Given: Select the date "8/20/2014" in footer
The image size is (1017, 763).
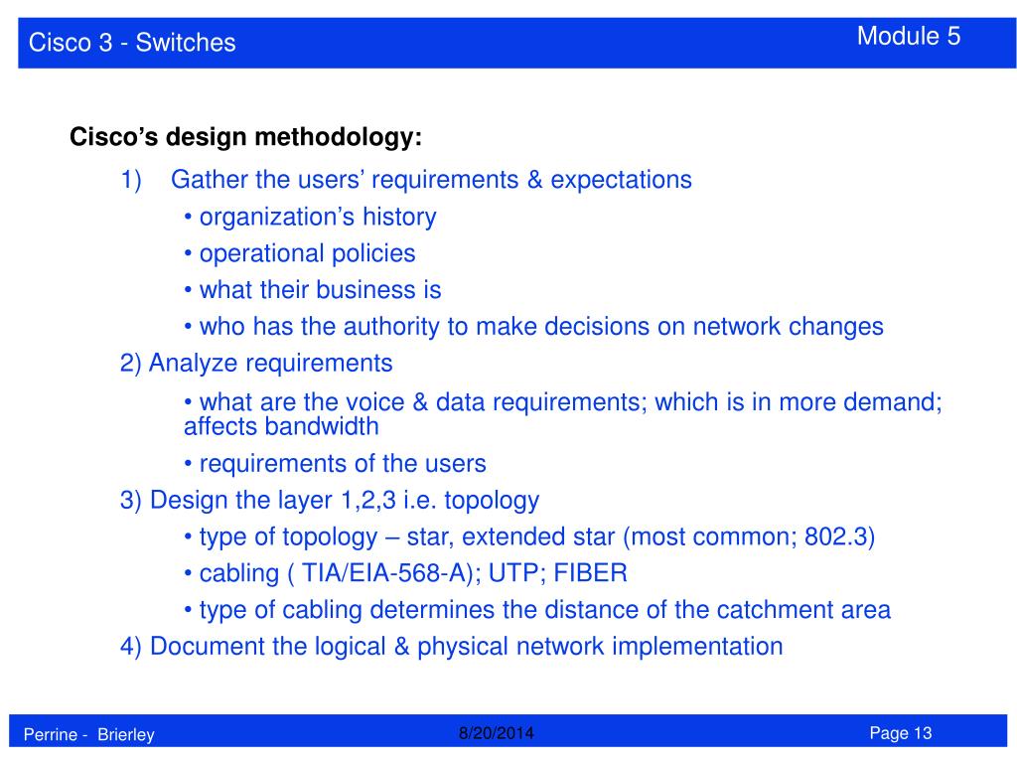Looking at the screenshot, I should [497, 733].
